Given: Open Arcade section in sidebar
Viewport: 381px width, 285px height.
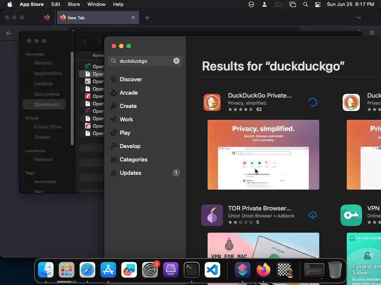Looking at the screenshot, I should click(x=145, y=92).
